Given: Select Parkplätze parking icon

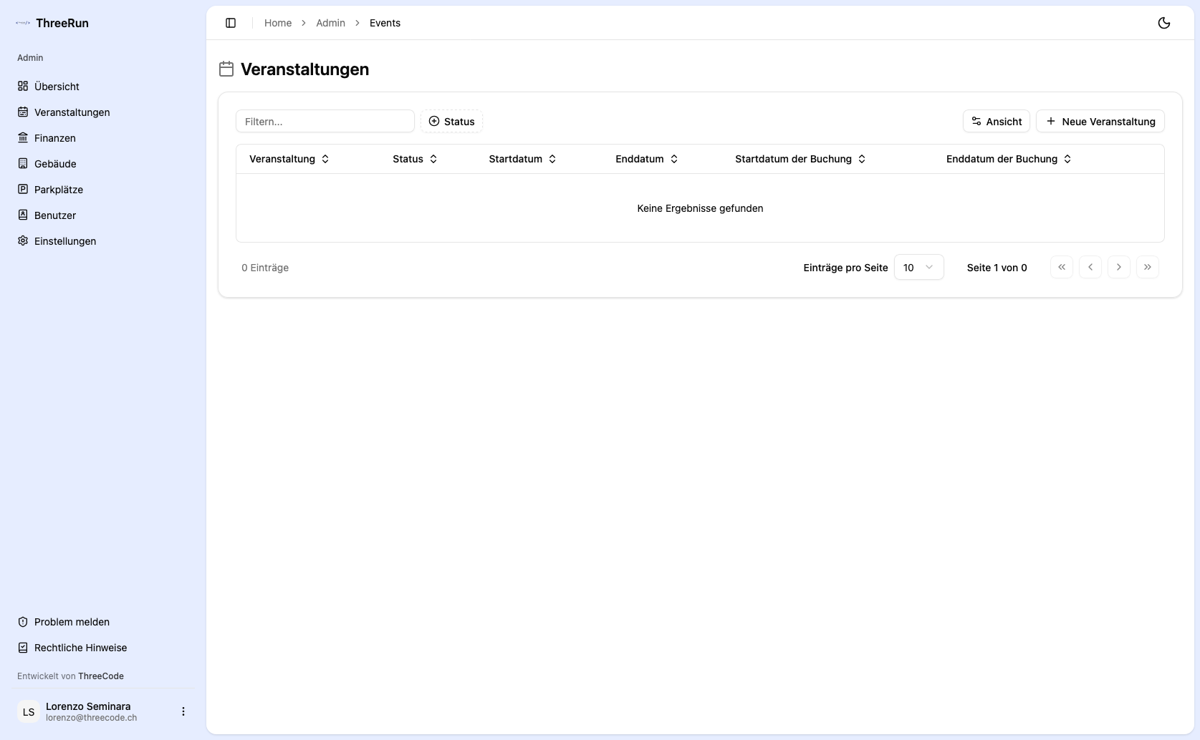Looking at the screenshot, I should (x=23, y=190).
